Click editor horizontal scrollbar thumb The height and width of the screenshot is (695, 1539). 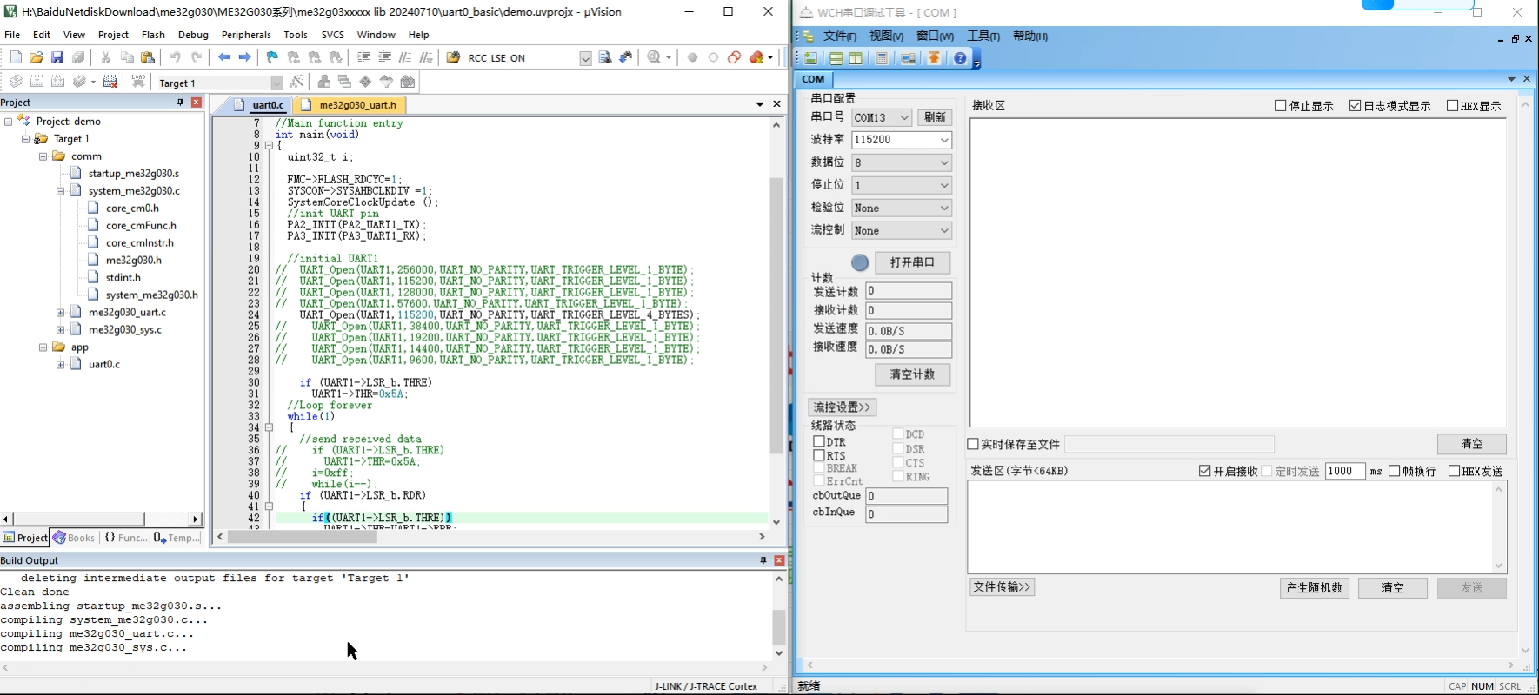[x=303, y=537]
